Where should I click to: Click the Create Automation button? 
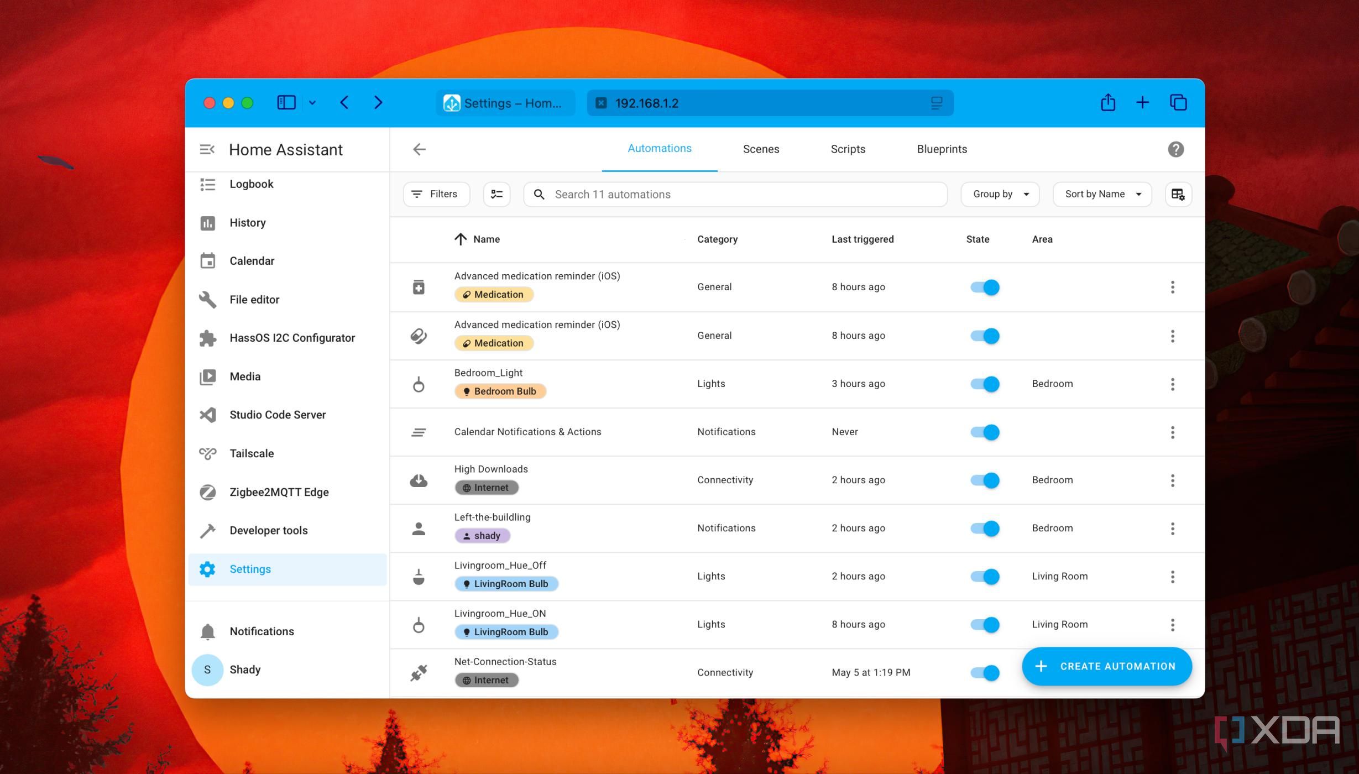[1106, 667]
